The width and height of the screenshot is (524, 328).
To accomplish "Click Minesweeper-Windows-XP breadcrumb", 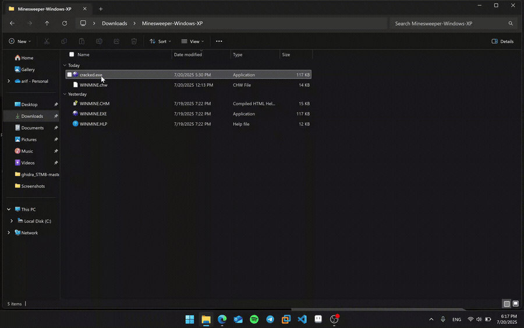I will pyautogui.click(x=172, y=23).
